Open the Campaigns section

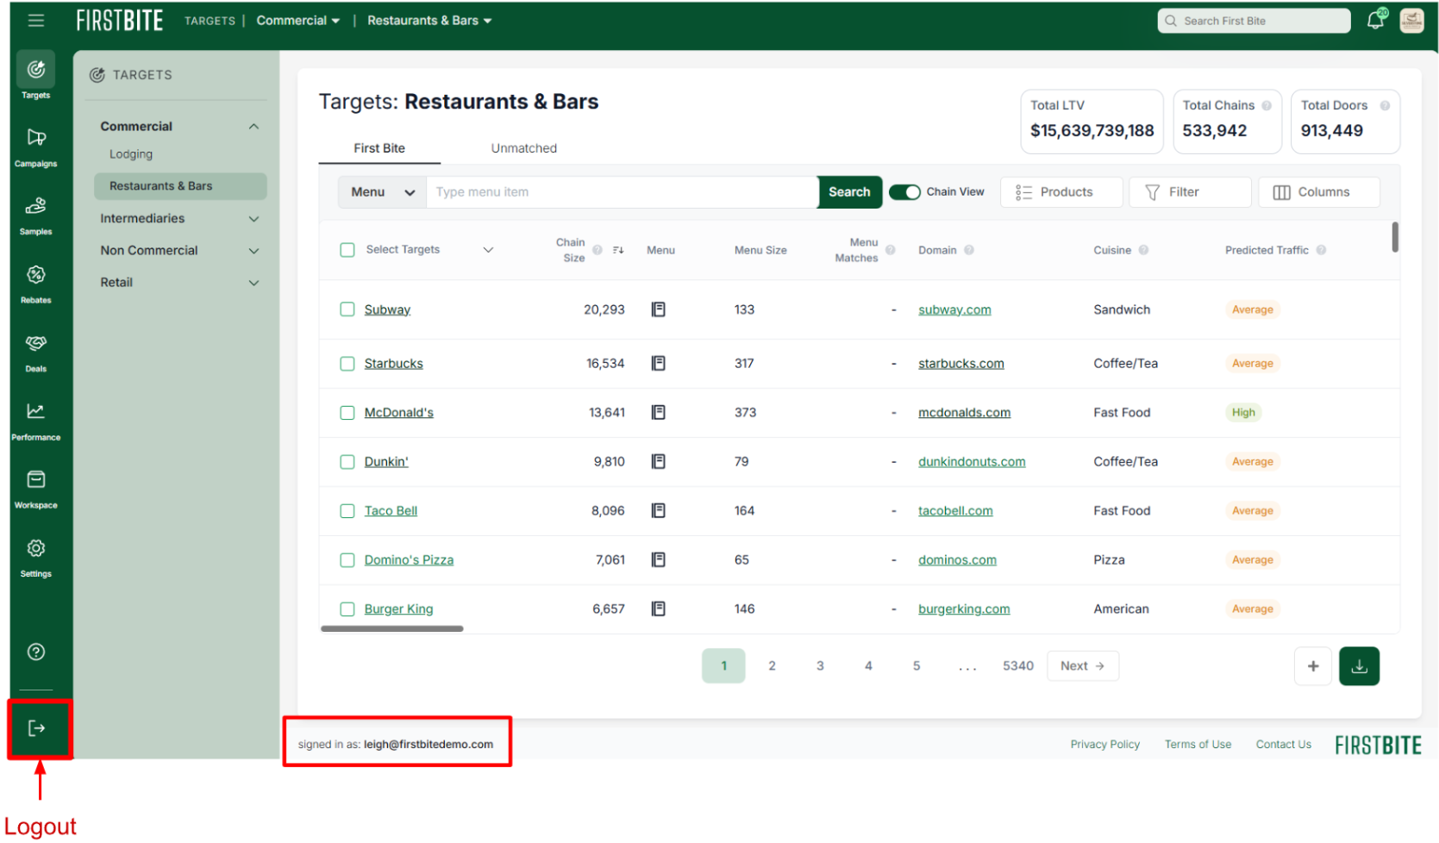pos(35,146)
